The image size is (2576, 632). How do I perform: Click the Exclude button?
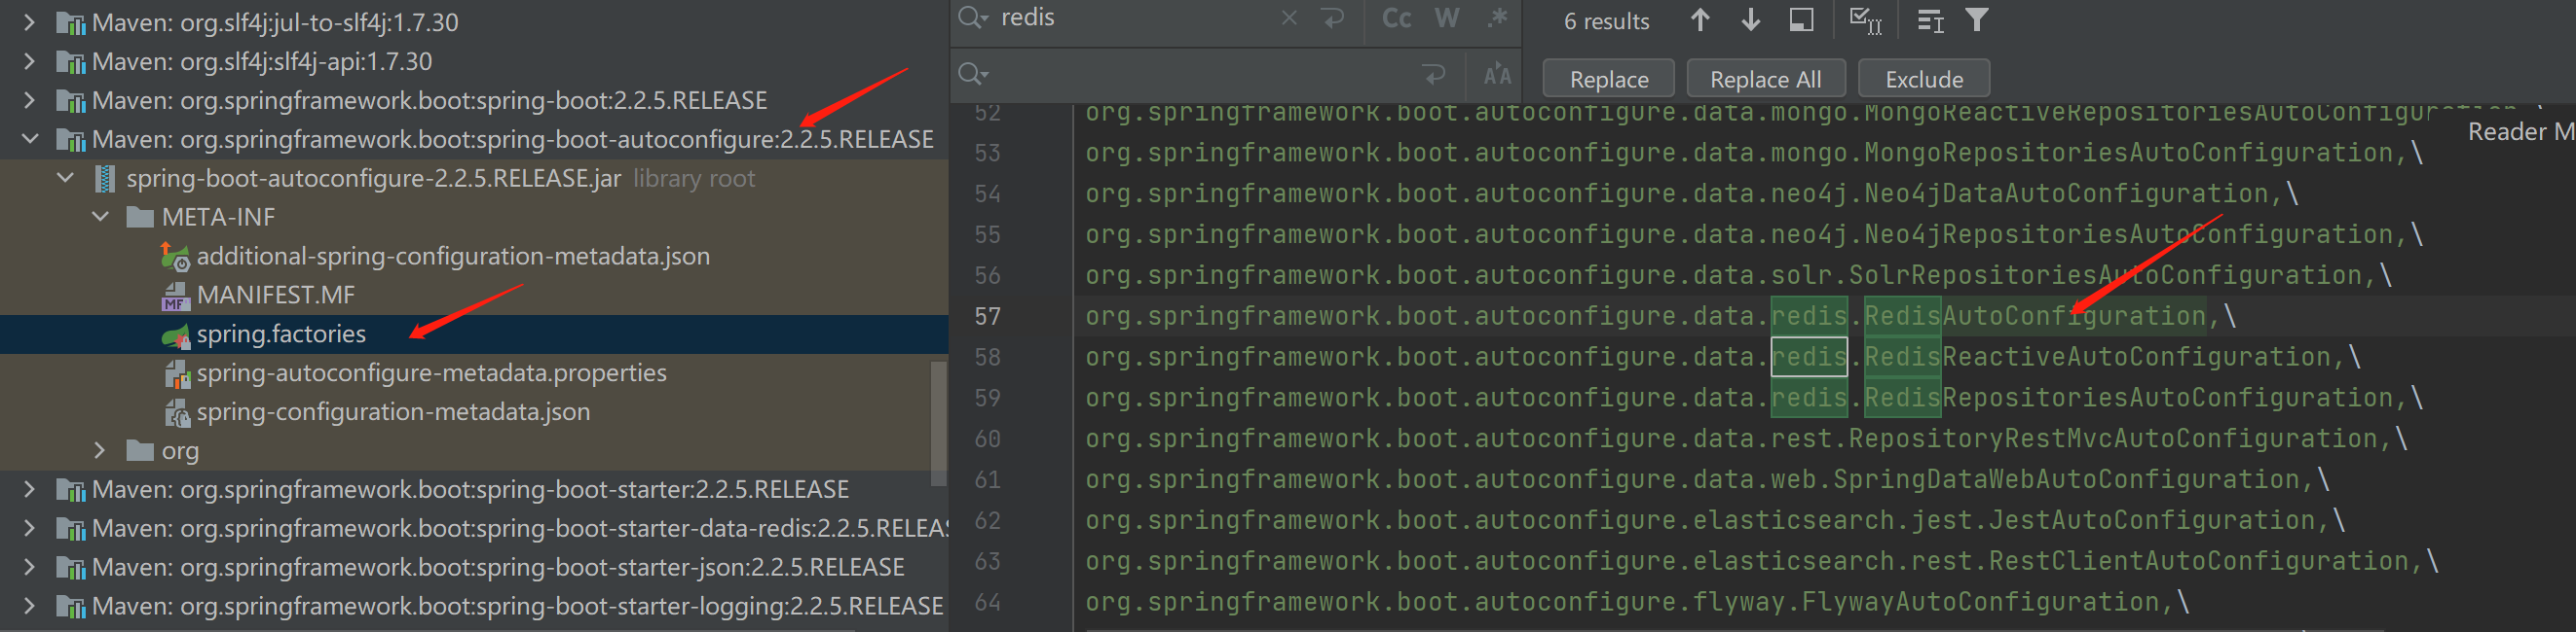[1923, 79]
